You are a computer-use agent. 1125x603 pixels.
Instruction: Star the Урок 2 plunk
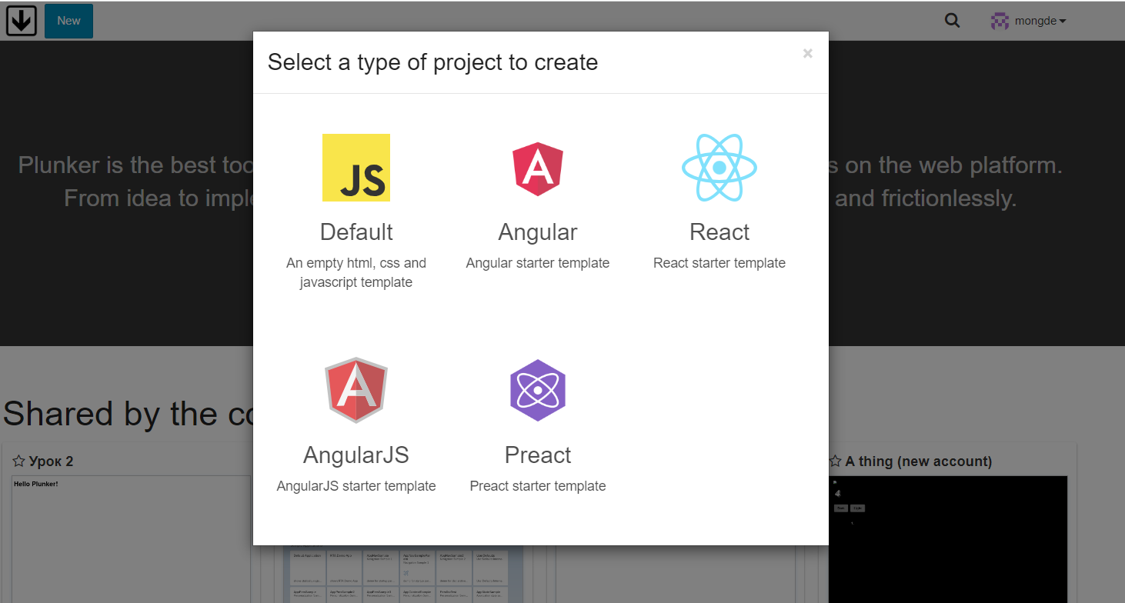pos(19,461)
